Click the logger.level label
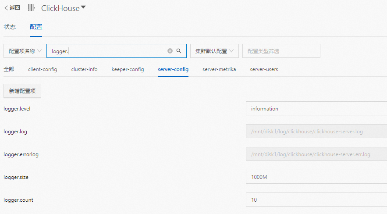 [17, 109]
